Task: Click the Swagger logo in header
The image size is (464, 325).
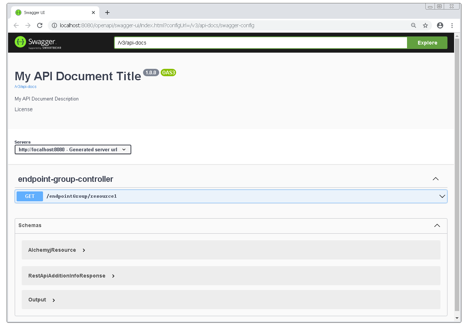Action: click(38, 42)
